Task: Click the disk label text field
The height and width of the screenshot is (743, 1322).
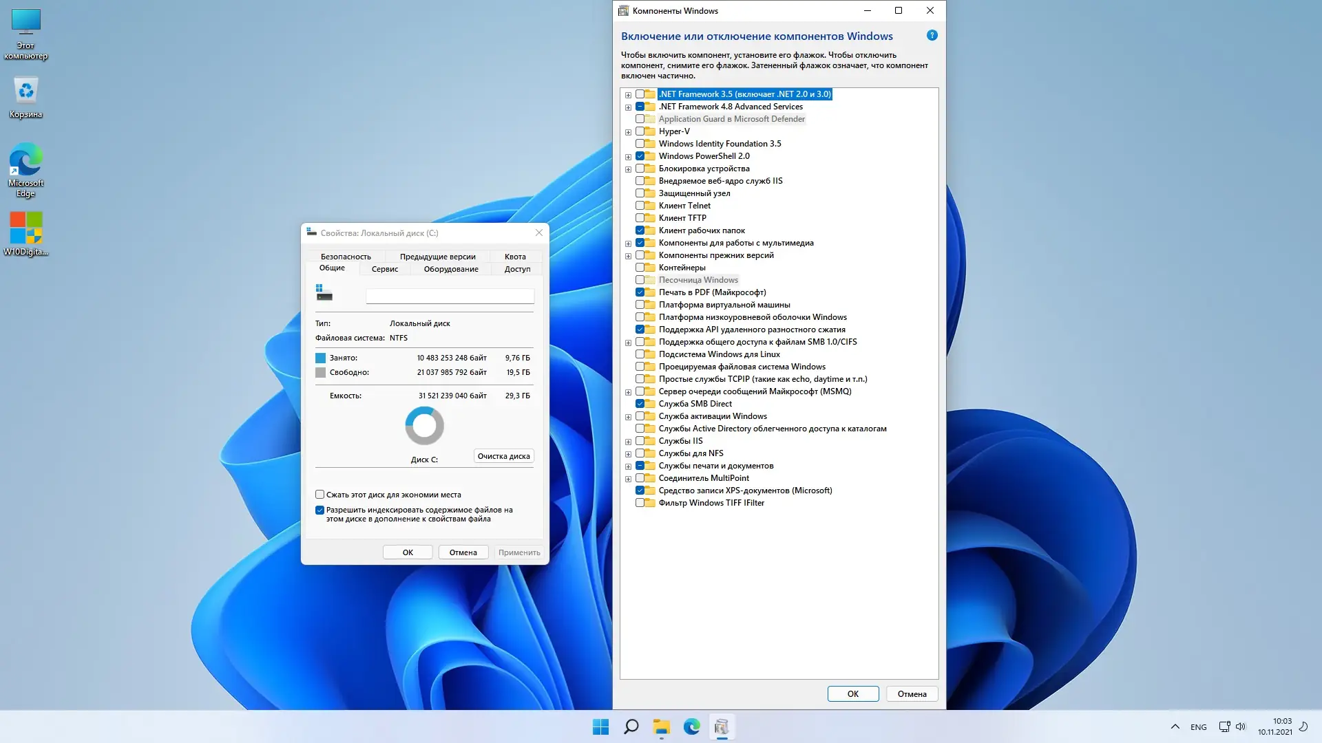Action: point(450,296)
